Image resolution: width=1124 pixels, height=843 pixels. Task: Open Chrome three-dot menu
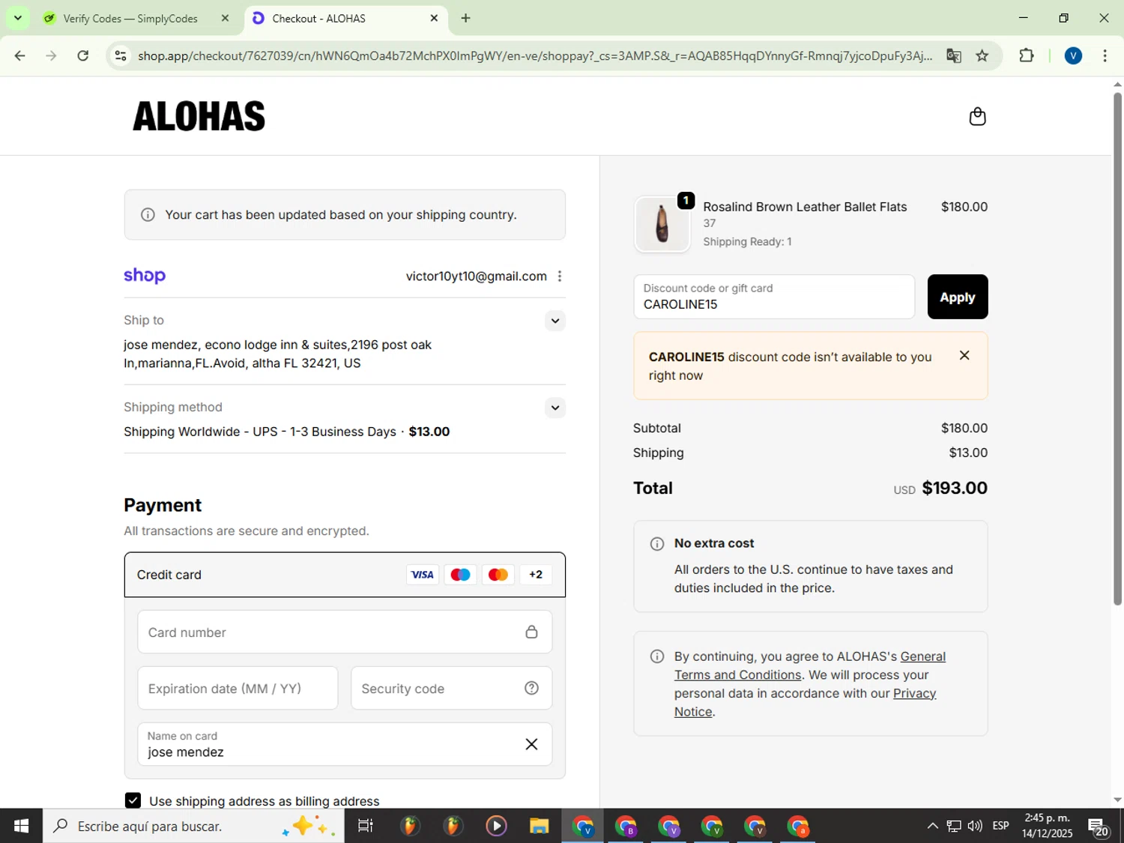coord(1105,55)
